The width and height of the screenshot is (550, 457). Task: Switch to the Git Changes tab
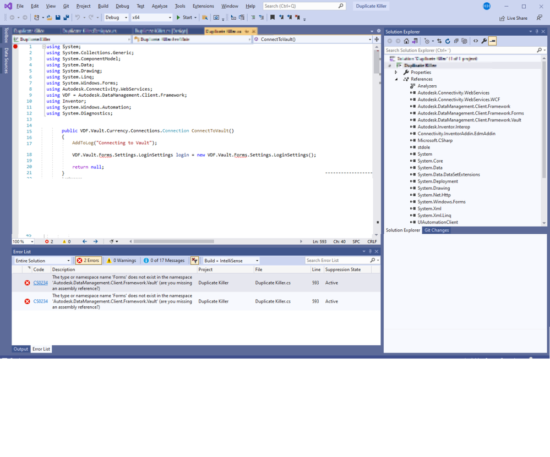click(x=437, y=230)
